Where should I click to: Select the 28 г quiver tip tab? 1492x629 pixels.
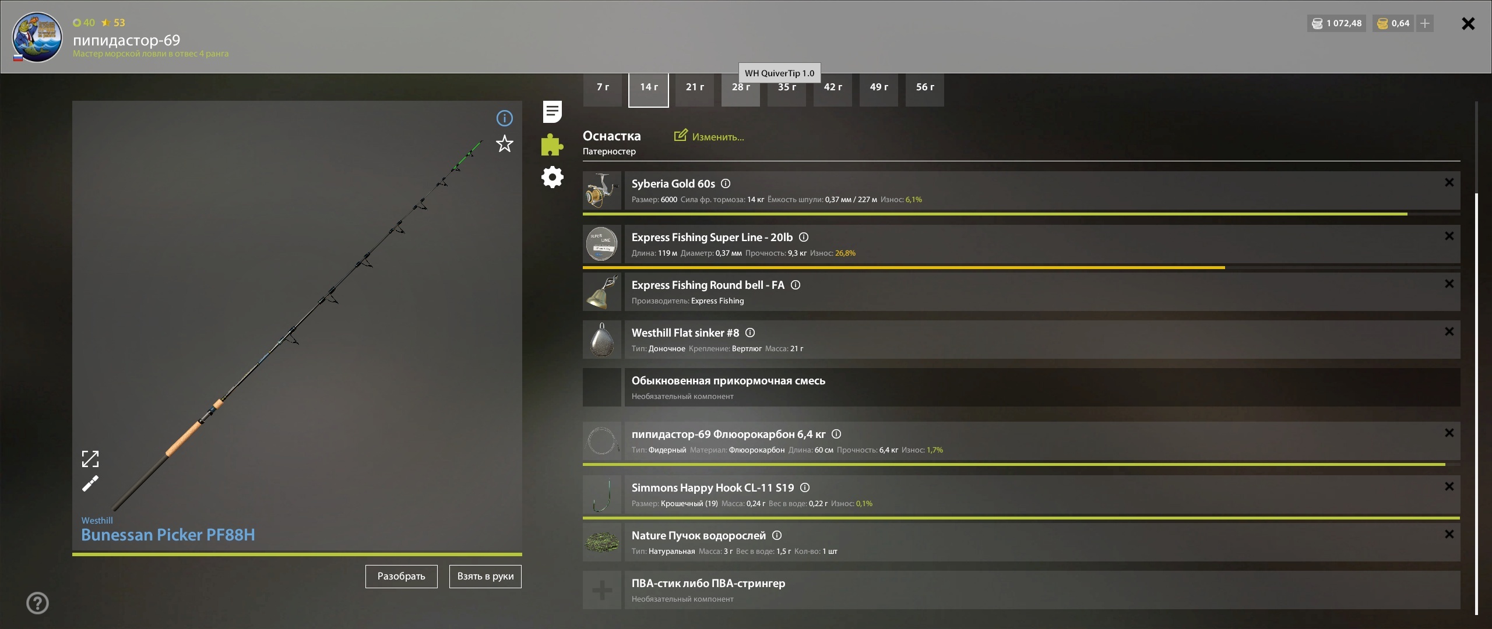pyautogui.click(x=741, y=90)
